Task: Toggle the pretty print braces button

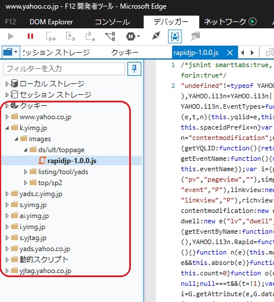Action: pyautogui.click(x=175, y=36)
